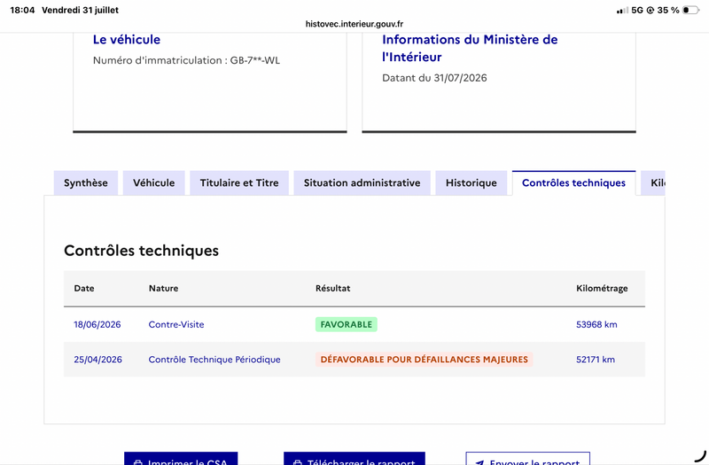Click the Informations du Ministère de l'Intérieur title

pos(470,48)
